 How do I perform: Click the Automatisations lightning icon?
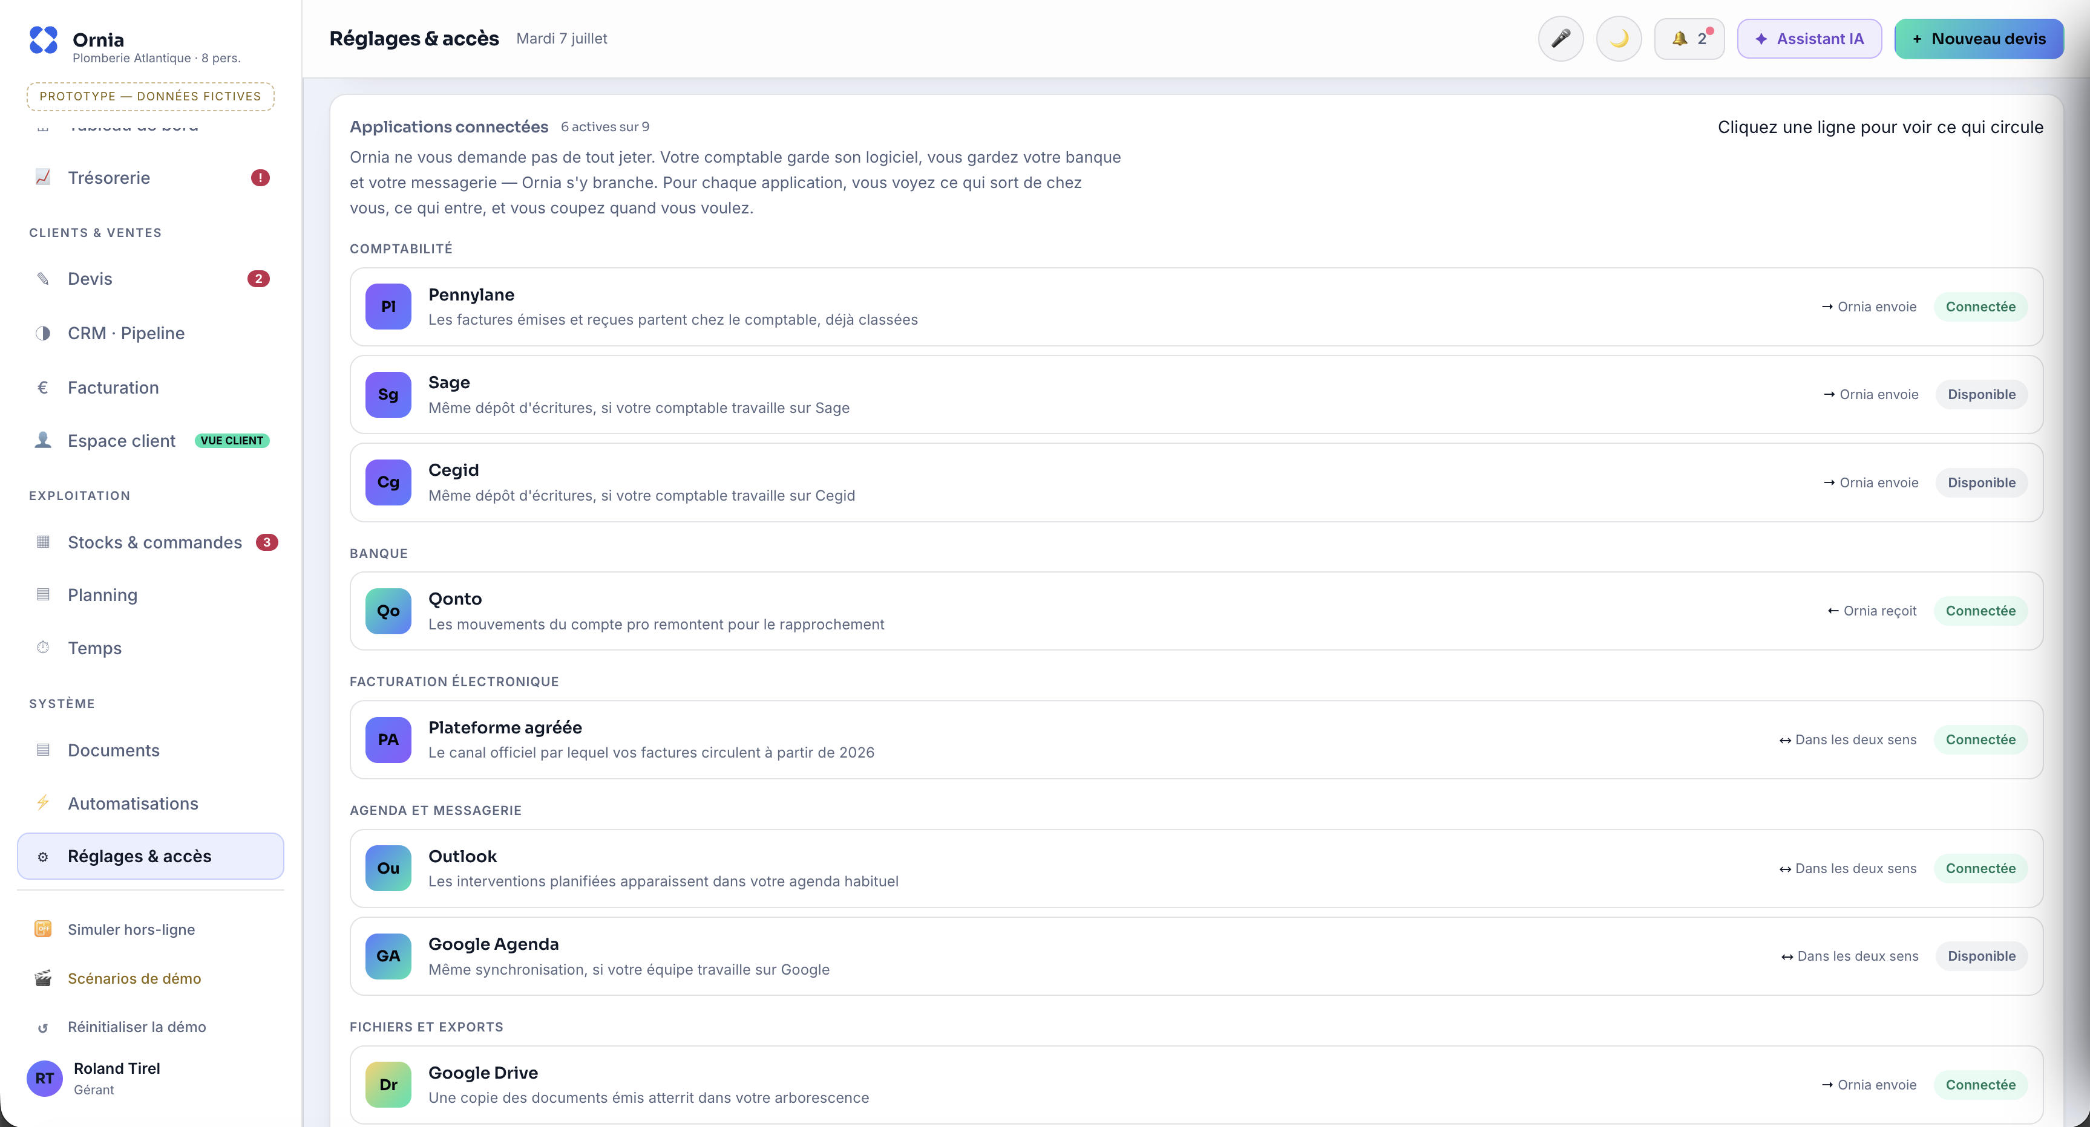click(x=43, y=803)
